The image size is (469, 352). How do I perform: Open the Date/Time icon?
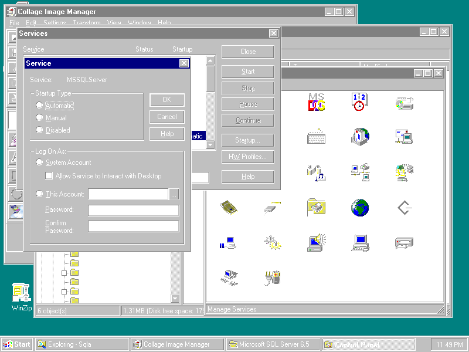point(360,103)
